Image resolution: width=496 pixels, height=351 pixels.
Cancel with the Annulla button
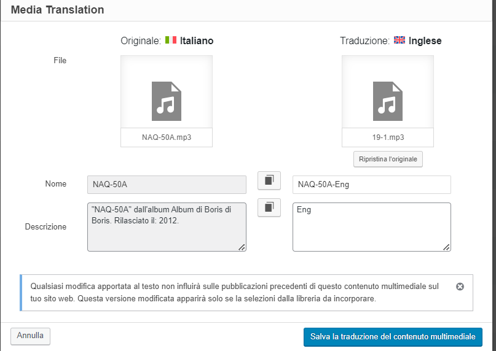30,336
